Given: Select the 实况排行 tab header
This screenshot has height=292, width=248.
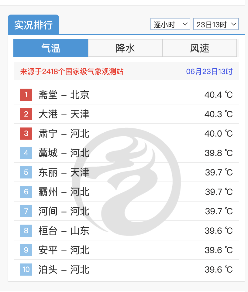Looking at the screenshot, I should point(33,24).
